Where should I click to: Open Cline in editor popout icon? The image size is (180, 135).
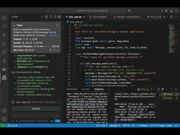55,17
